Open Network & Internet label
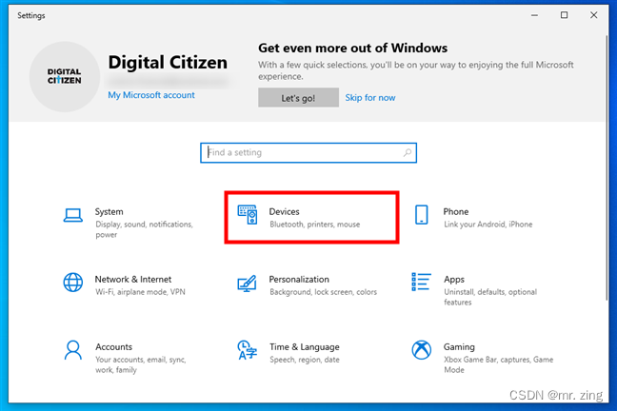The width and height of the screenshot is (617, 411). [x=133, y=280]
